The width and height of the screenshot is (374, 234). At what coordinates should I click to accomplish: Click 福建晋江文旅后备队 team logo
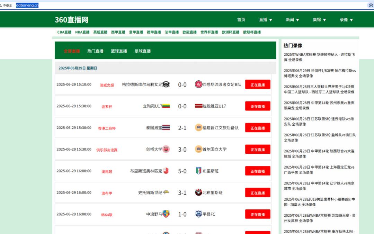[198, 128]
